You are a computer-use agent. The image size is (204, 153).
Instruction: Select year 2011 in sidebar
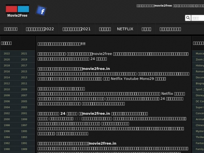click(24, 83)
